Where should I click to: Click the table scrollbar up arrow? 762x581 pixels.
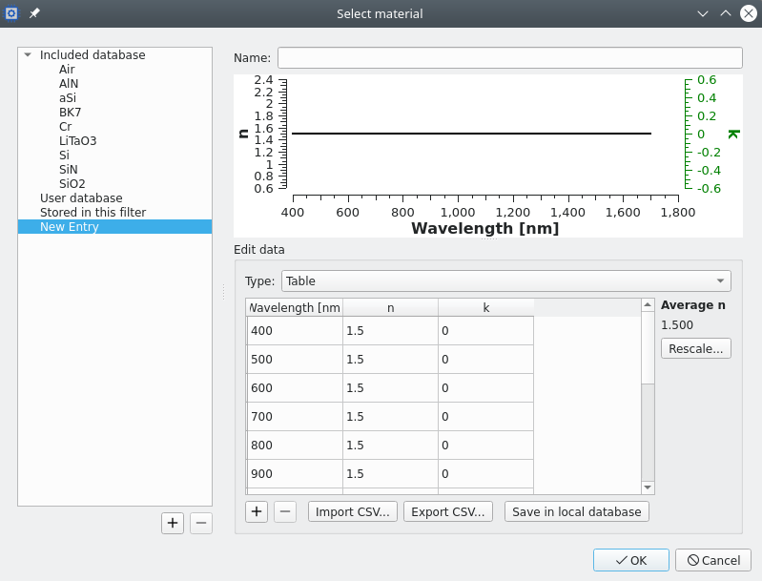tap(648, 305)
